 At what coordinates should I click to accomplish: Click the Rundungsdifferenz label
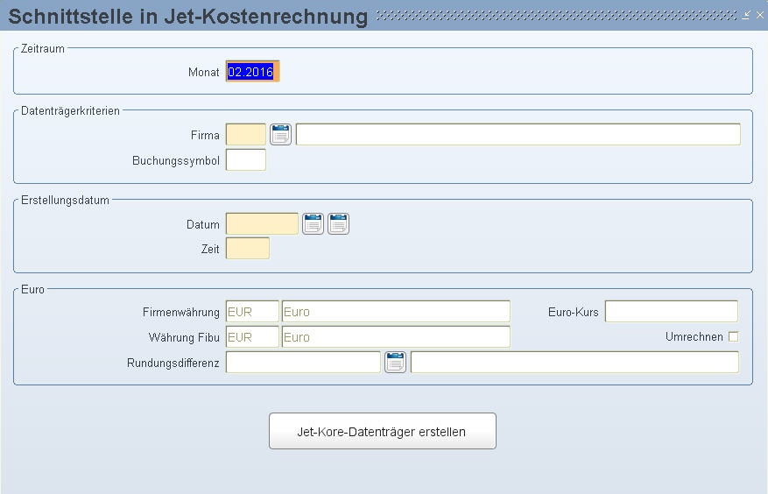(x=173, y=363)
